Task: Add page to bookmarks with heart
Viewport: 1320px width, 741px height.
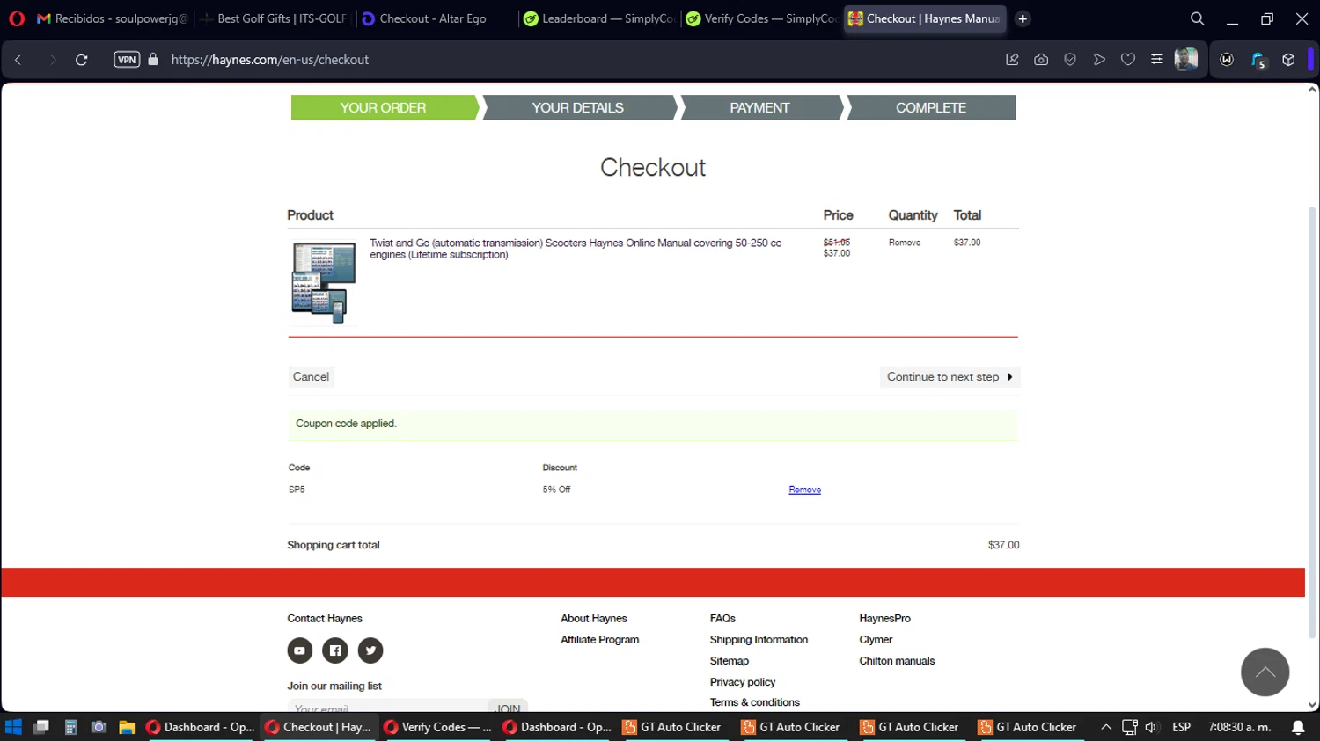Action: pos(1128,60)
